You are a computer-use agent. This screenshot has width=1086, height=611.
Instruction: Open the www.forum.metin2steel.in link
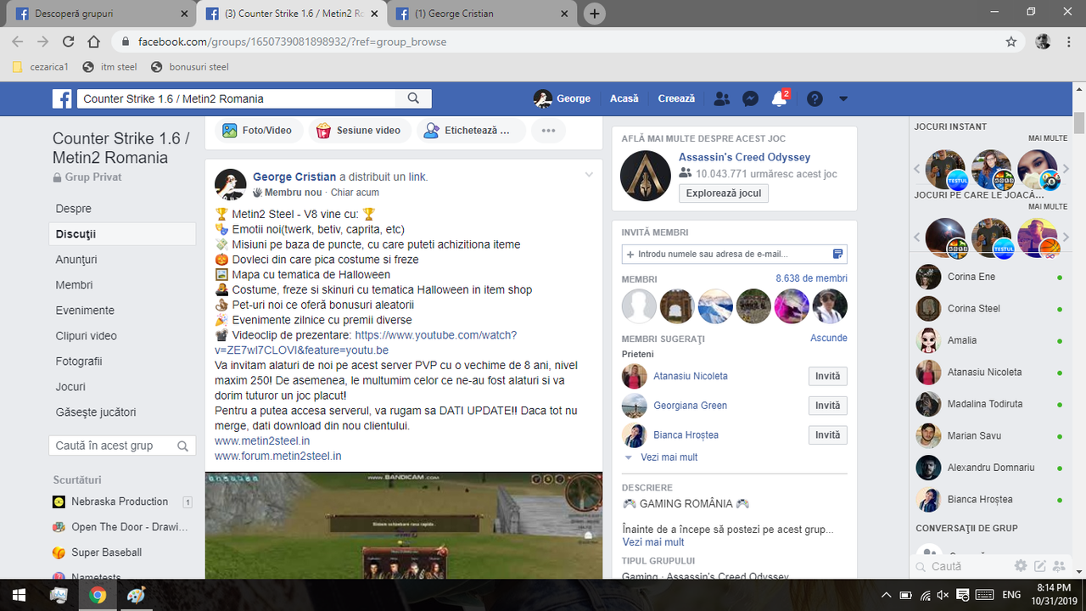click(278, 457)
